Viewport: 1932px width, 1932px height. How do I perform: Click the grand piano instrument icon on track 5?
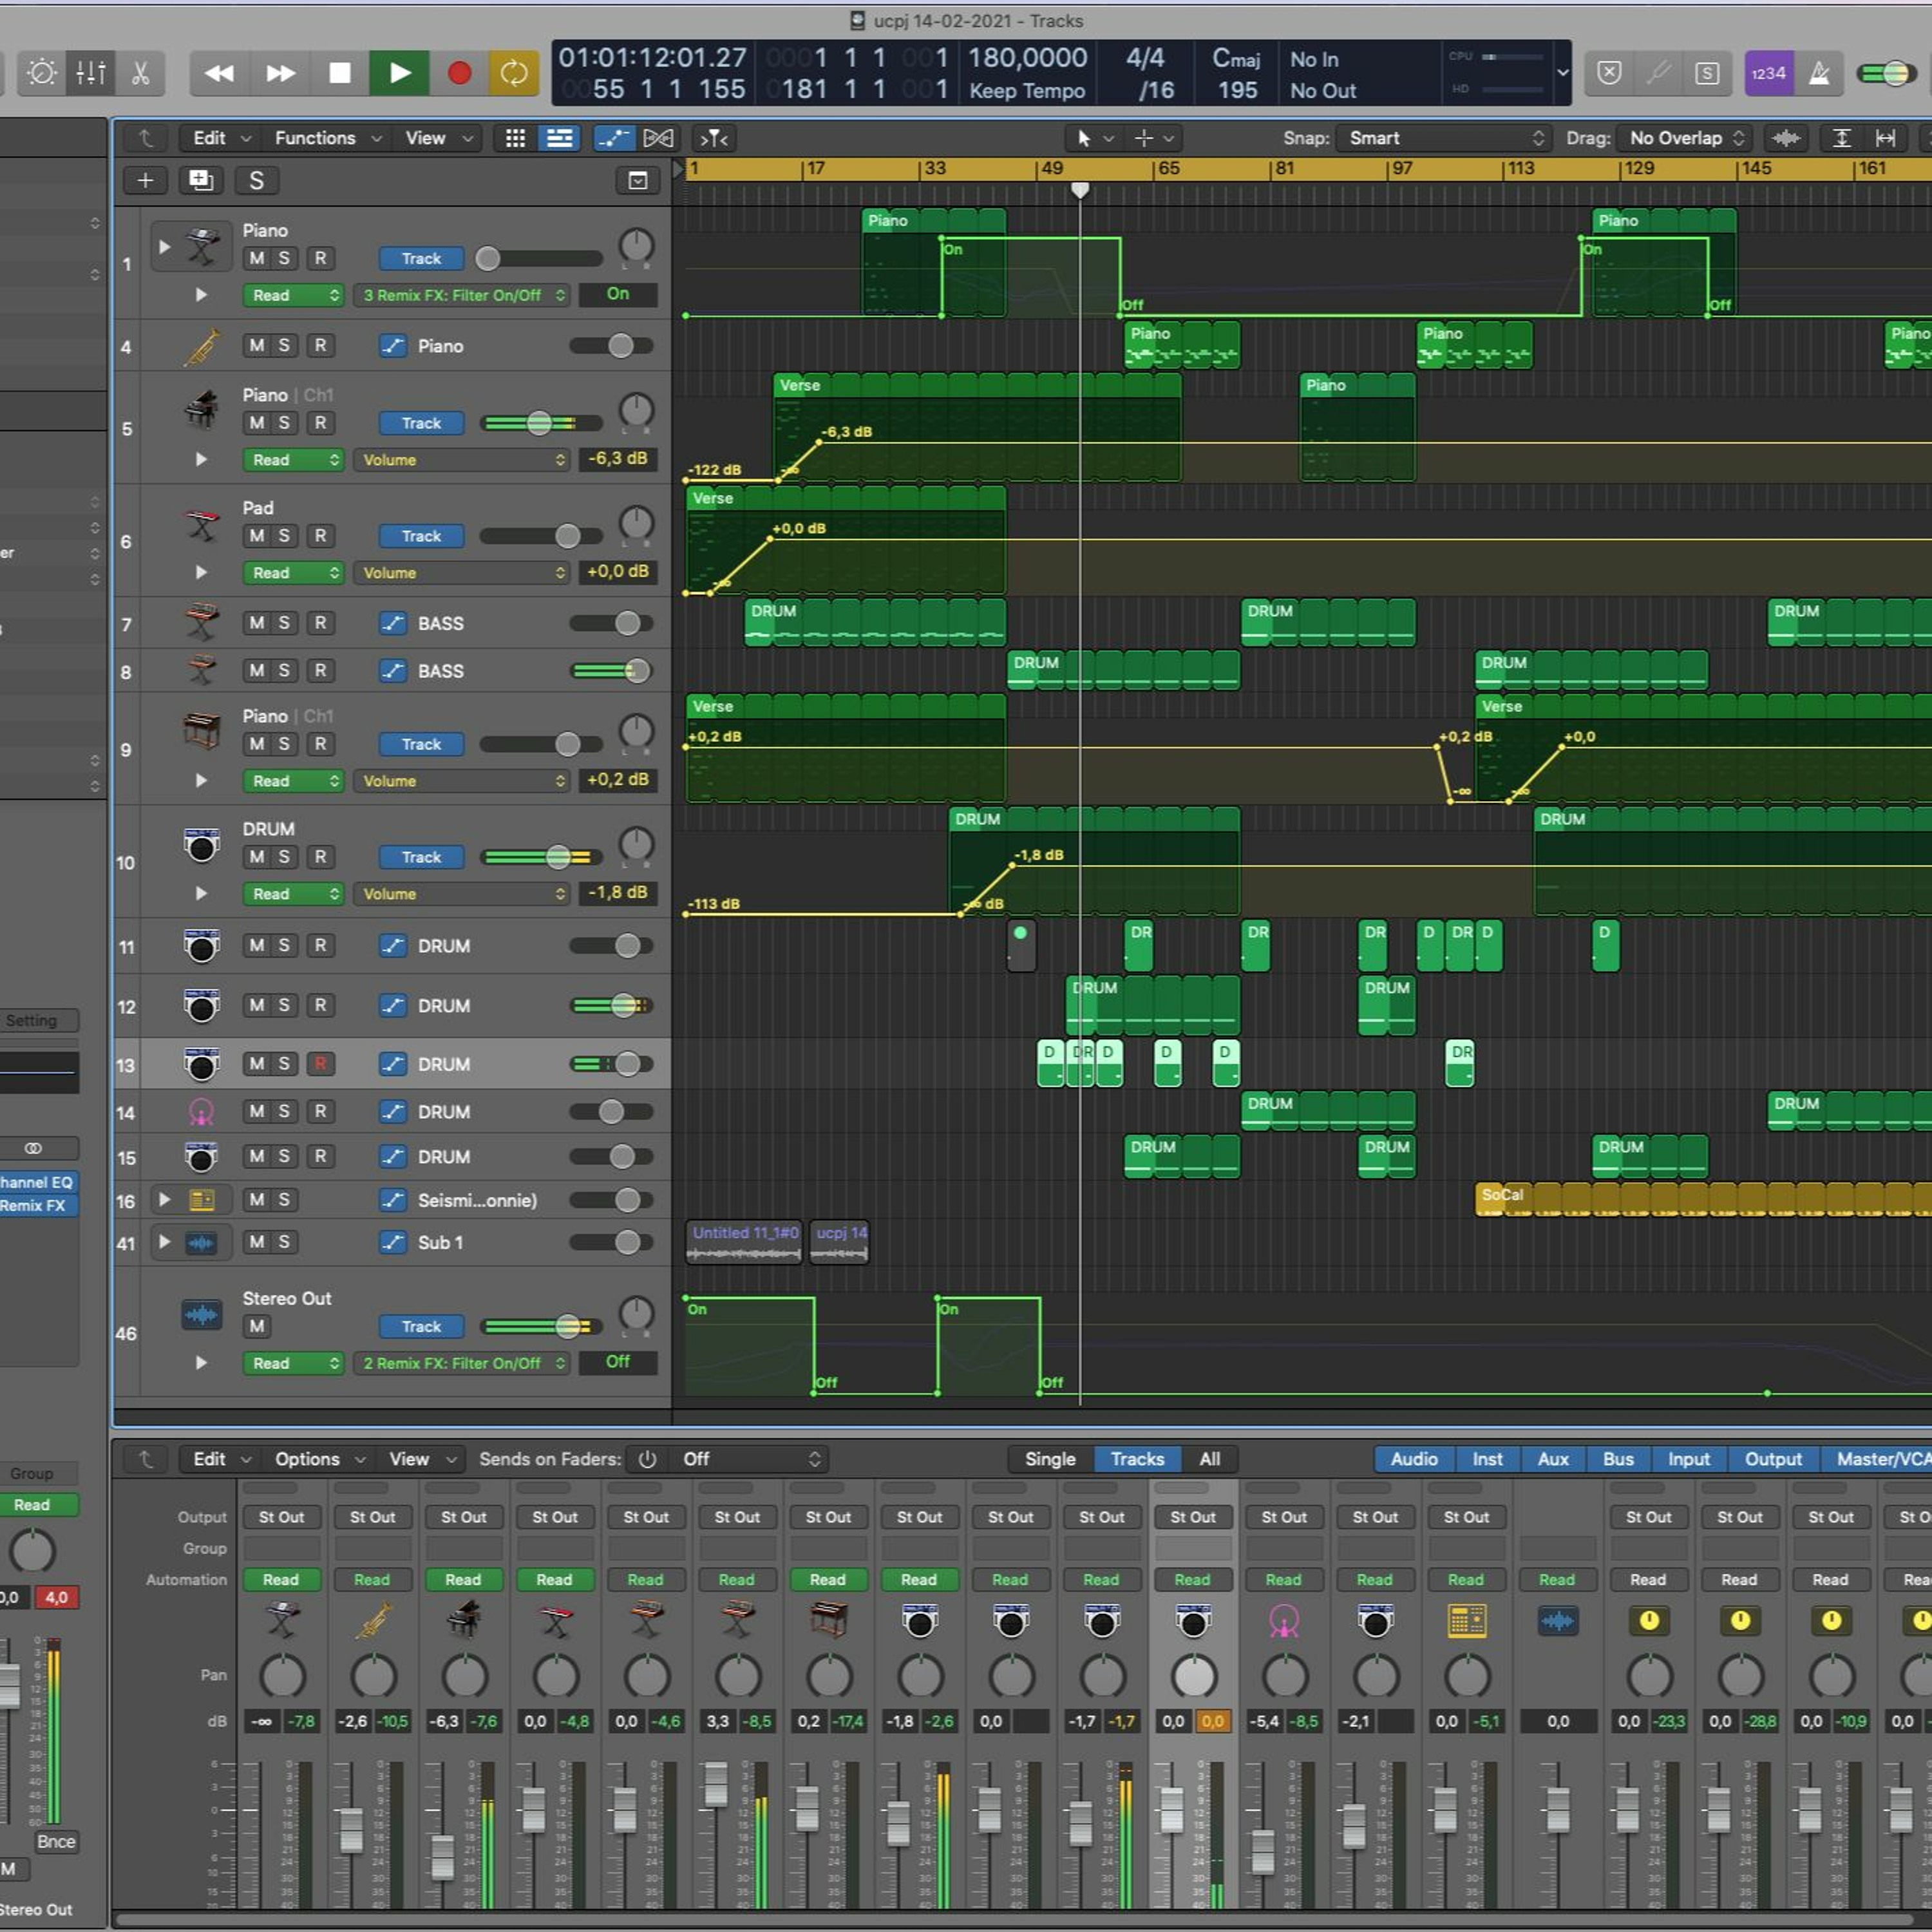coord(202,408)
